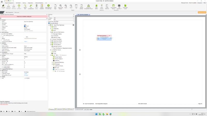Click the Object colour blue swatch
The width and height of the screenshot is (207, 116).
pos(25,26)
